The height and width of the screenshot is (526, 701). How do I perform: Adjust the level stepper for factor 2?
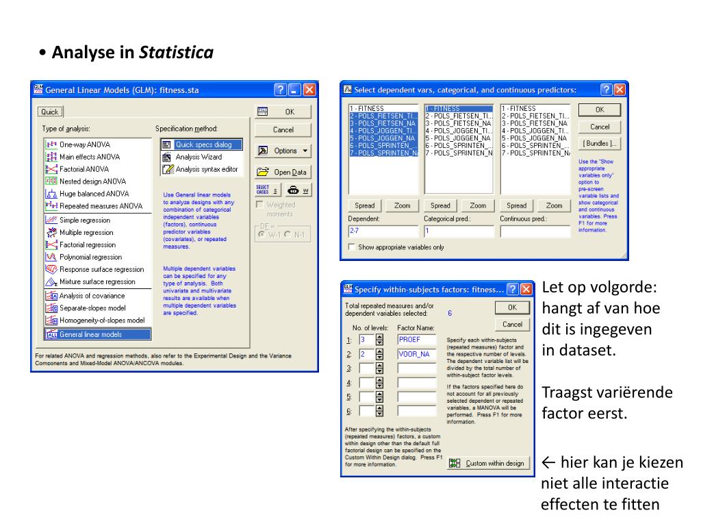click(x=379, y=354)
